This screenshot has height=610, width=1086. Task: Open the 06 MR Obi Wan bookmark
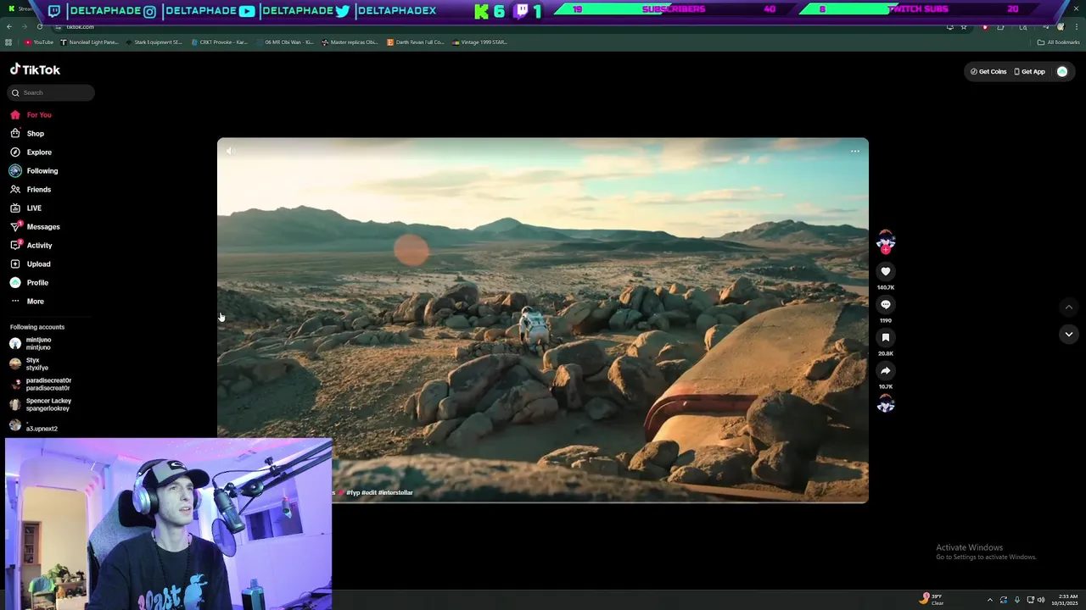284,42
